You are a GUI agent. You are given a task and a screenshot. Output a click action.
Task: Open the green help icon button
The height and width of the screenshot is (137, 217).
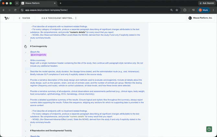pyautogui.click(x=209, y=129)
